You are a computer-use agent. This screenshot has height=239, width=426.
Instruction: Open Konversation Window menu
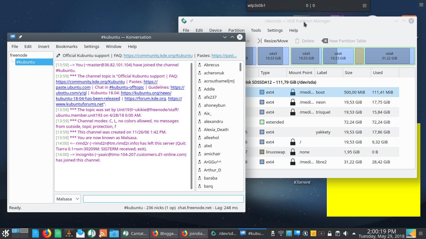pyautogui.click(x=114, y=46)
